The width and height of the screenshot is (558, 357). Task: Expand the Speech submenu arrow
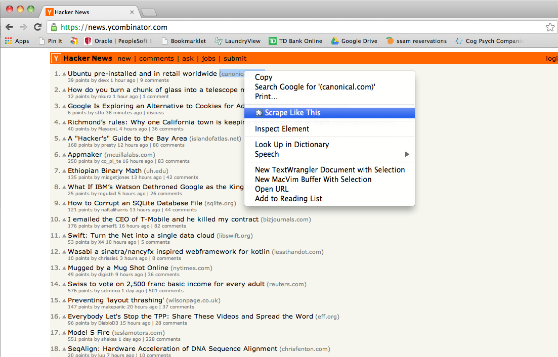[x=407, y=154]
